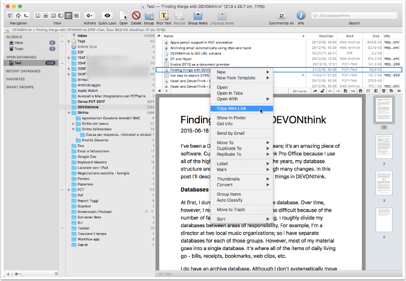
Task: Select the three-pane view mode
Action: pyautogui.click(x=69, y=15)
